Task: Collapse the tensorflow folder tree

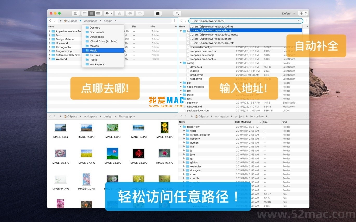Action: pyautogui.click(x=181, y=127)
